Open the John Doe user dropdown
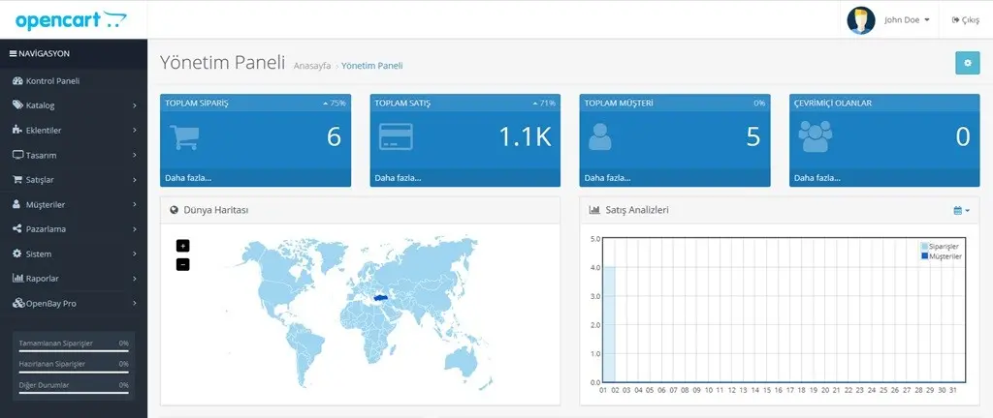This screenshot has width=993, height=418. (907, 20)
